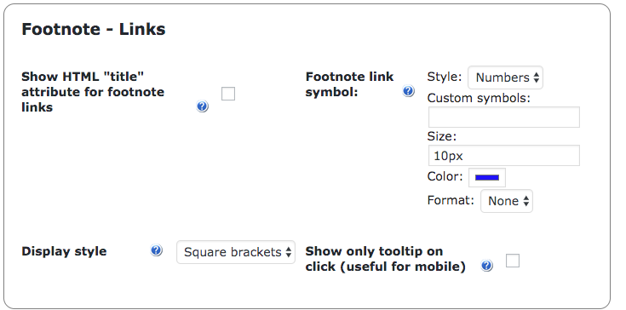Click the Display style label text

(x=64, y=251)
